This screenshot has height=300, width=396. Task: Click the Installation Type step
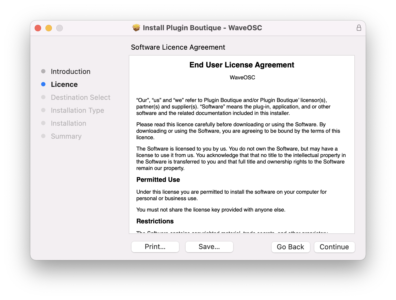(x=77, y=110)
